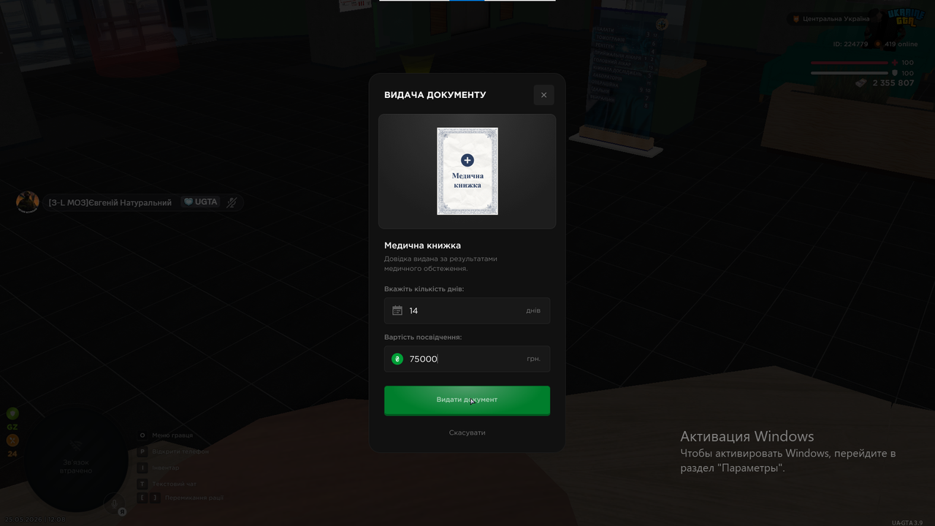
Task: Click the Зв'язок втрачено minimap circle
Action: pyautogui.click(x=76, y=459)
